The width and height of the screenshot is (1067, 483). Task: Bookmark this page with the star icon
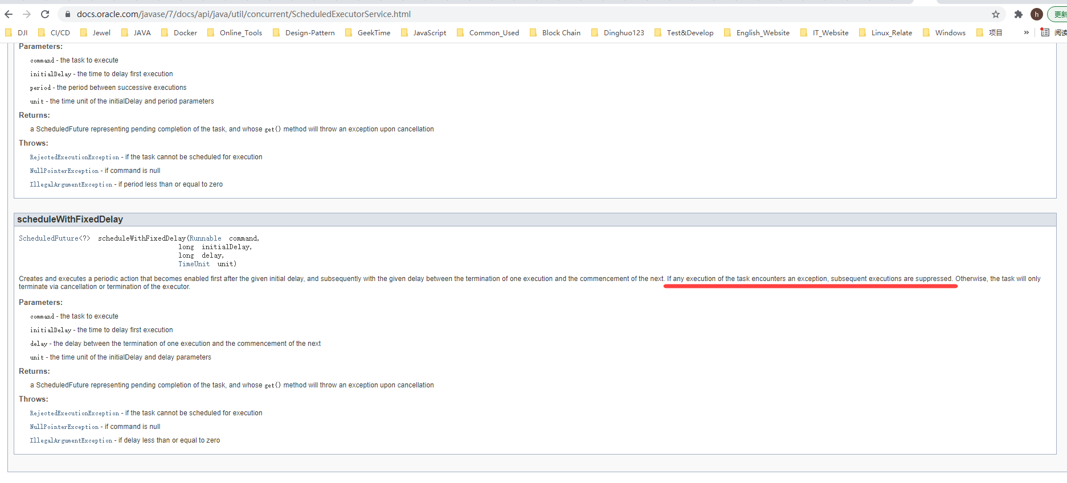pyautogui.click(x=996, y=14)
